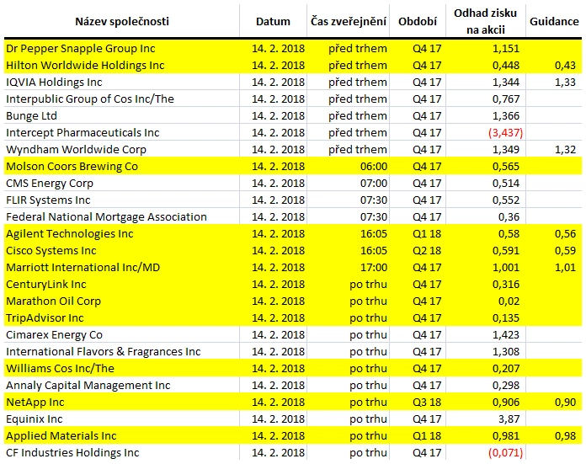Select the Q1 18 period for Agilent
This screenshot has height=464, width=586.
tap(427, 233)
